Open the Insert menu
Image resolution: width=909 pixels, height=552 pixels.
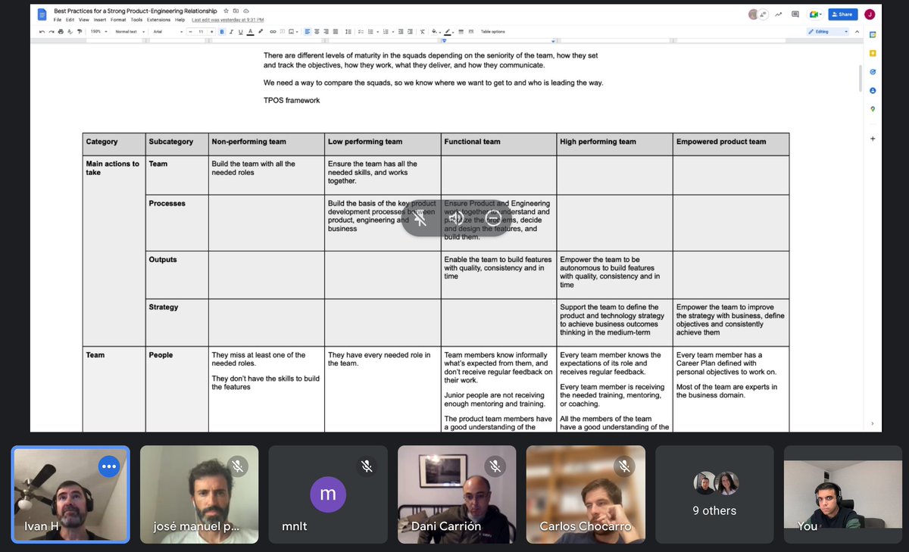coord(99,20)
